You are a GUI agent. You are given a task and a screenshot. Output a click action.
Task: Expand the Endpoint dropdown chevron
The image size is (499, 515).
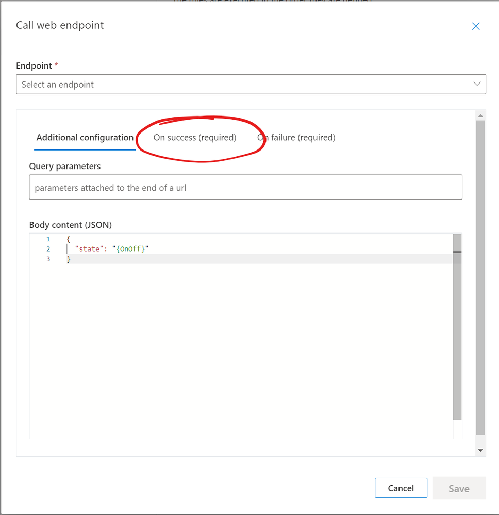[x=477, y=84]
